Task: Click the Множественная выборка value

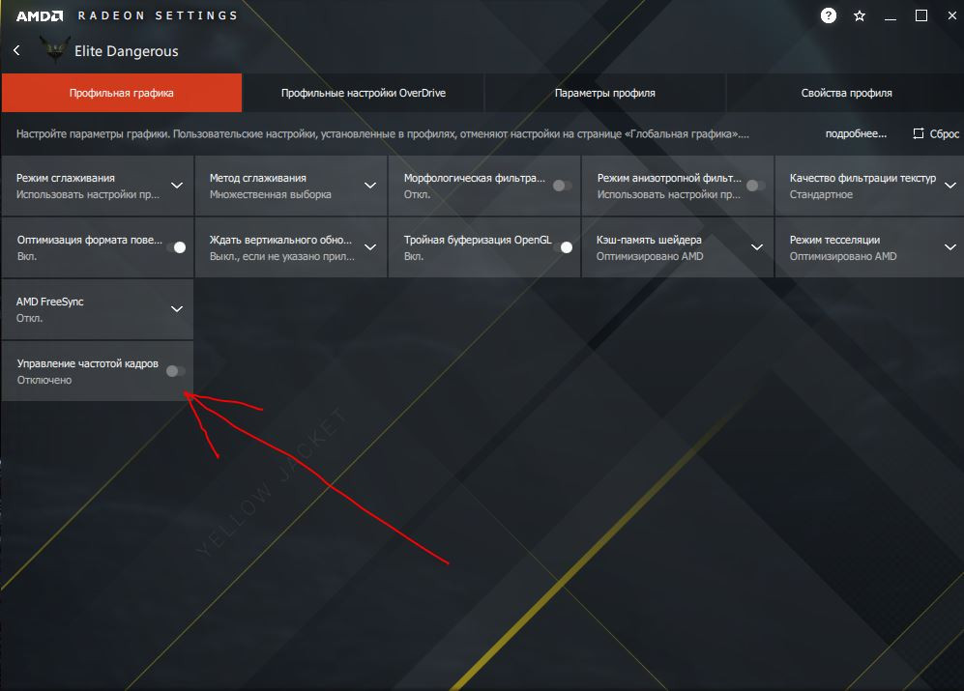Action: coord(270,194)
